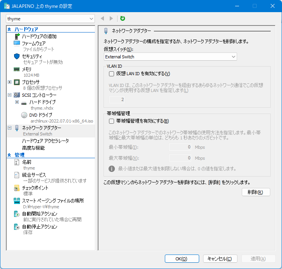This screenshot has height=269, width=282.
Task: Collapse the ネットワーク アダプター tree node
Action: (x=10, y=128)
